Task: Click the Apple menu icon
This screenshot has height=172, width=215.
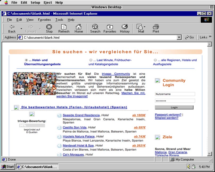Action: pos(6,2)
